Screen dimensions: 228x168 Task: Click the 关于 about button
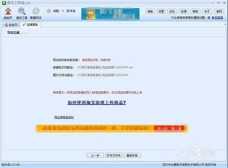pyautogui.click(x=207, y=11)
